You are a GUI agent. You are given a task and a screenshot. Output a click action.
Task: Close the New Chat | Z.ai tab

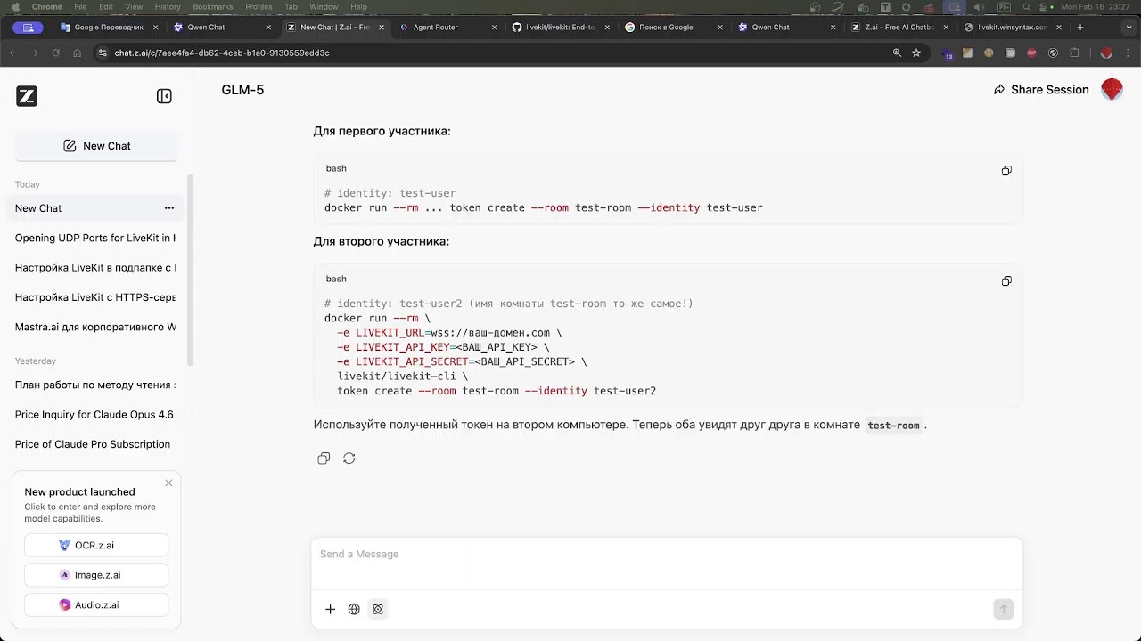click(x=382, y=28)
